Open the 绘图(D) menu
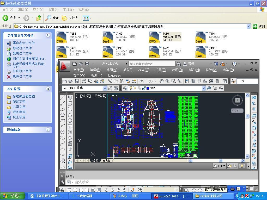267x200 pixels. [x=177, y=70]
